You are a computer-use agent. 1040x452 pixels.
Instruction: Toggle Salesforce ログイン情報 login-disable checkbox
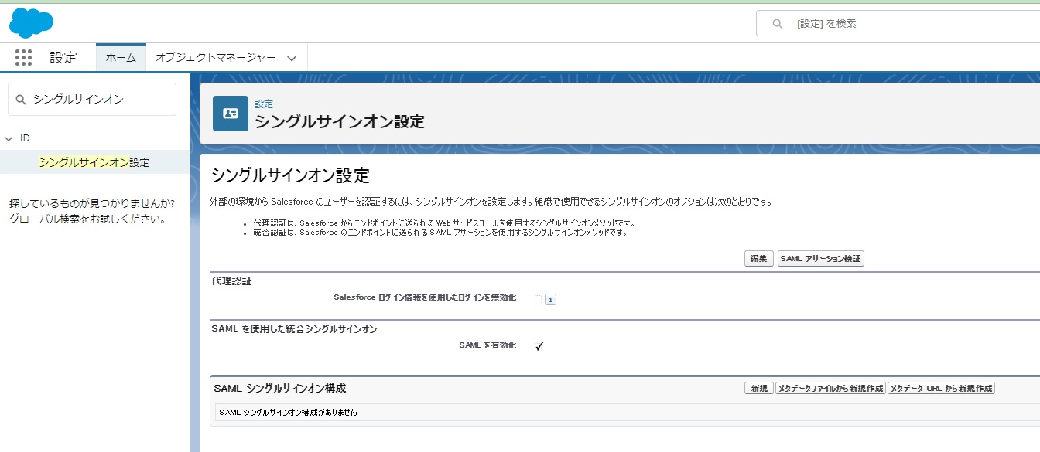[539, 300]
